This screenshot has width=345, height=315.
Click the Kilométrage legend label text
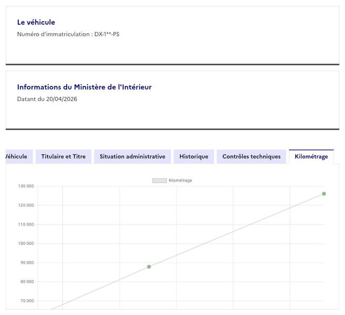[181, 181]
